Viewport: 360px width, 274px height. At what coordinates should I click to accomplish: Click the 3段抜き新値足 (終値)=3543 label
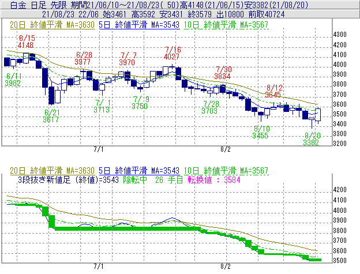(68, 179)
